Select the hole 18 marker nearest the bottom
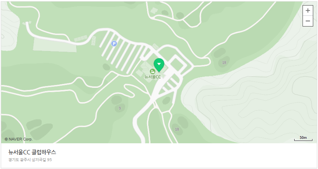318x169 pixels. coord(177,129)
